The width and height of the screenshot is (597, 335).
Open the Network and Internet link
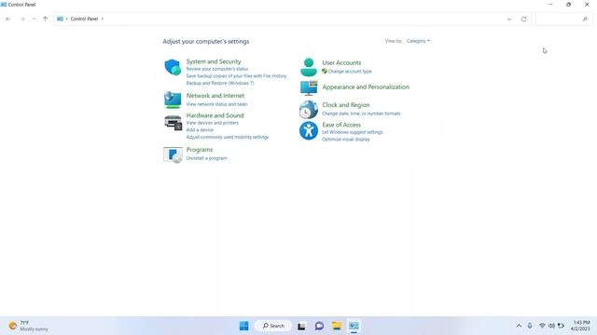click(x=215, y=96)
